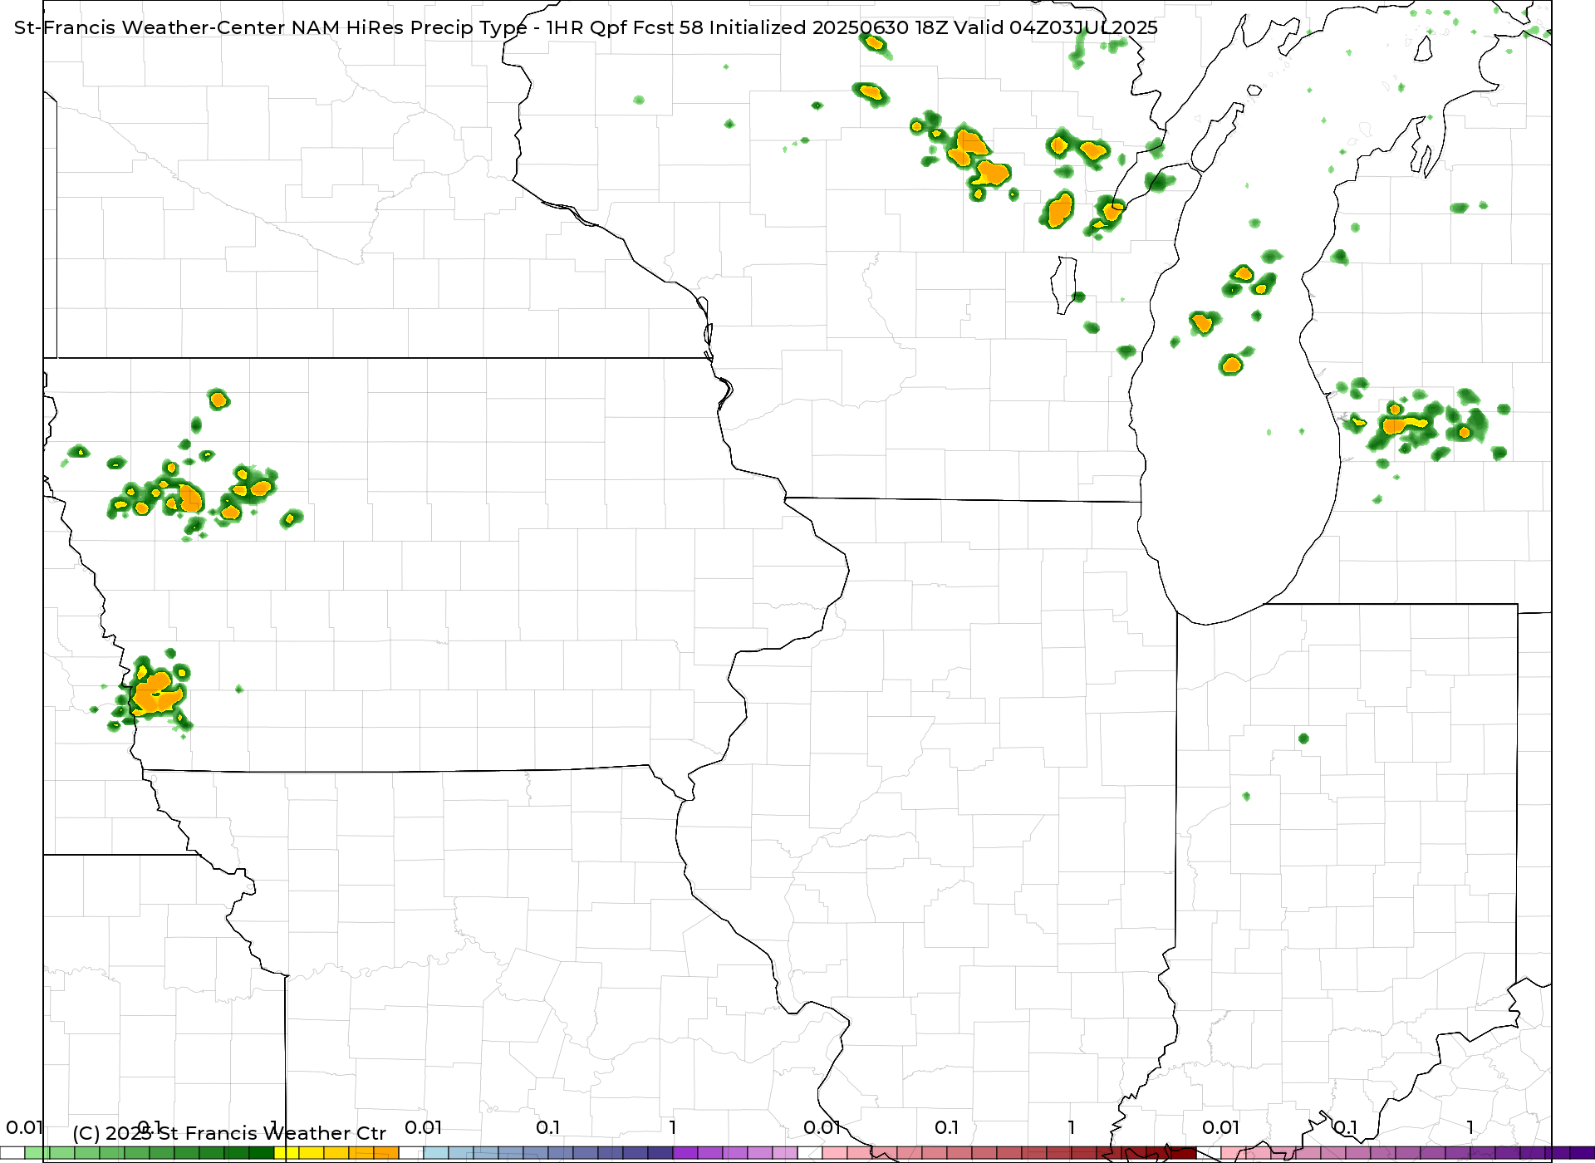The height and width of the screenshot is (1163, 1595).
Task: Click the '0.01' label above the blue scale
Action: click(x=423, y=1127)
